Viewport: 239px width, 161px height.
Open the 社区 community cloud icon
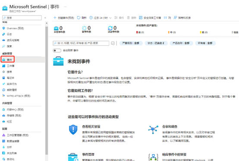coord(3,121)
